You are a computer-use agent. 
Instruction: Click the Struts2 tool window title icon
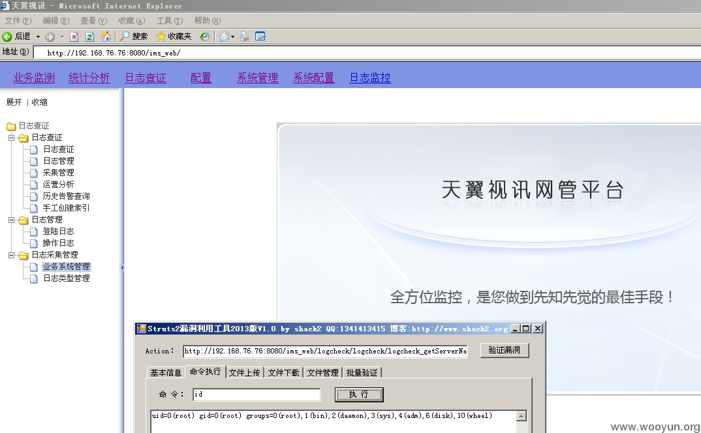click(141, 329)
